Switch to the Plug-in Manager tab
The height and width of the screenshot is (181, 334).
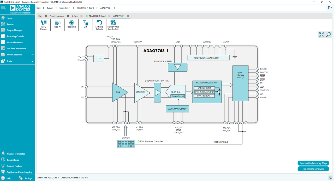(x=57, y=16)
